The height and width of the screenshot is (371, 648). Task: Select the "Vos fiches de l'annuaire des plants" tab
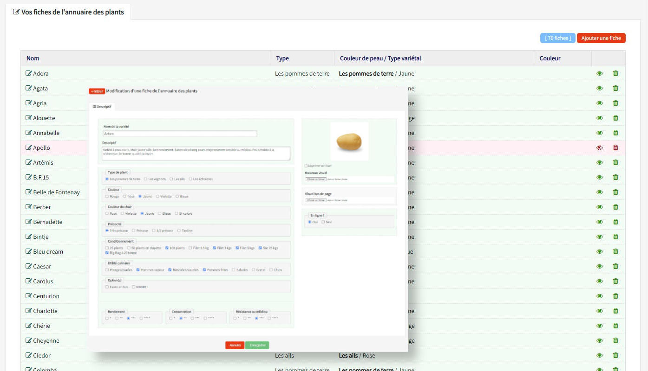tap(68, 12)
